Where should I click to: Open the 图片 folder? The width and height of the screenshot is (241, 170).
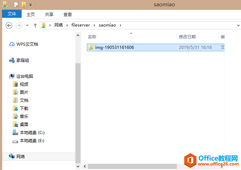coord(24,92)
